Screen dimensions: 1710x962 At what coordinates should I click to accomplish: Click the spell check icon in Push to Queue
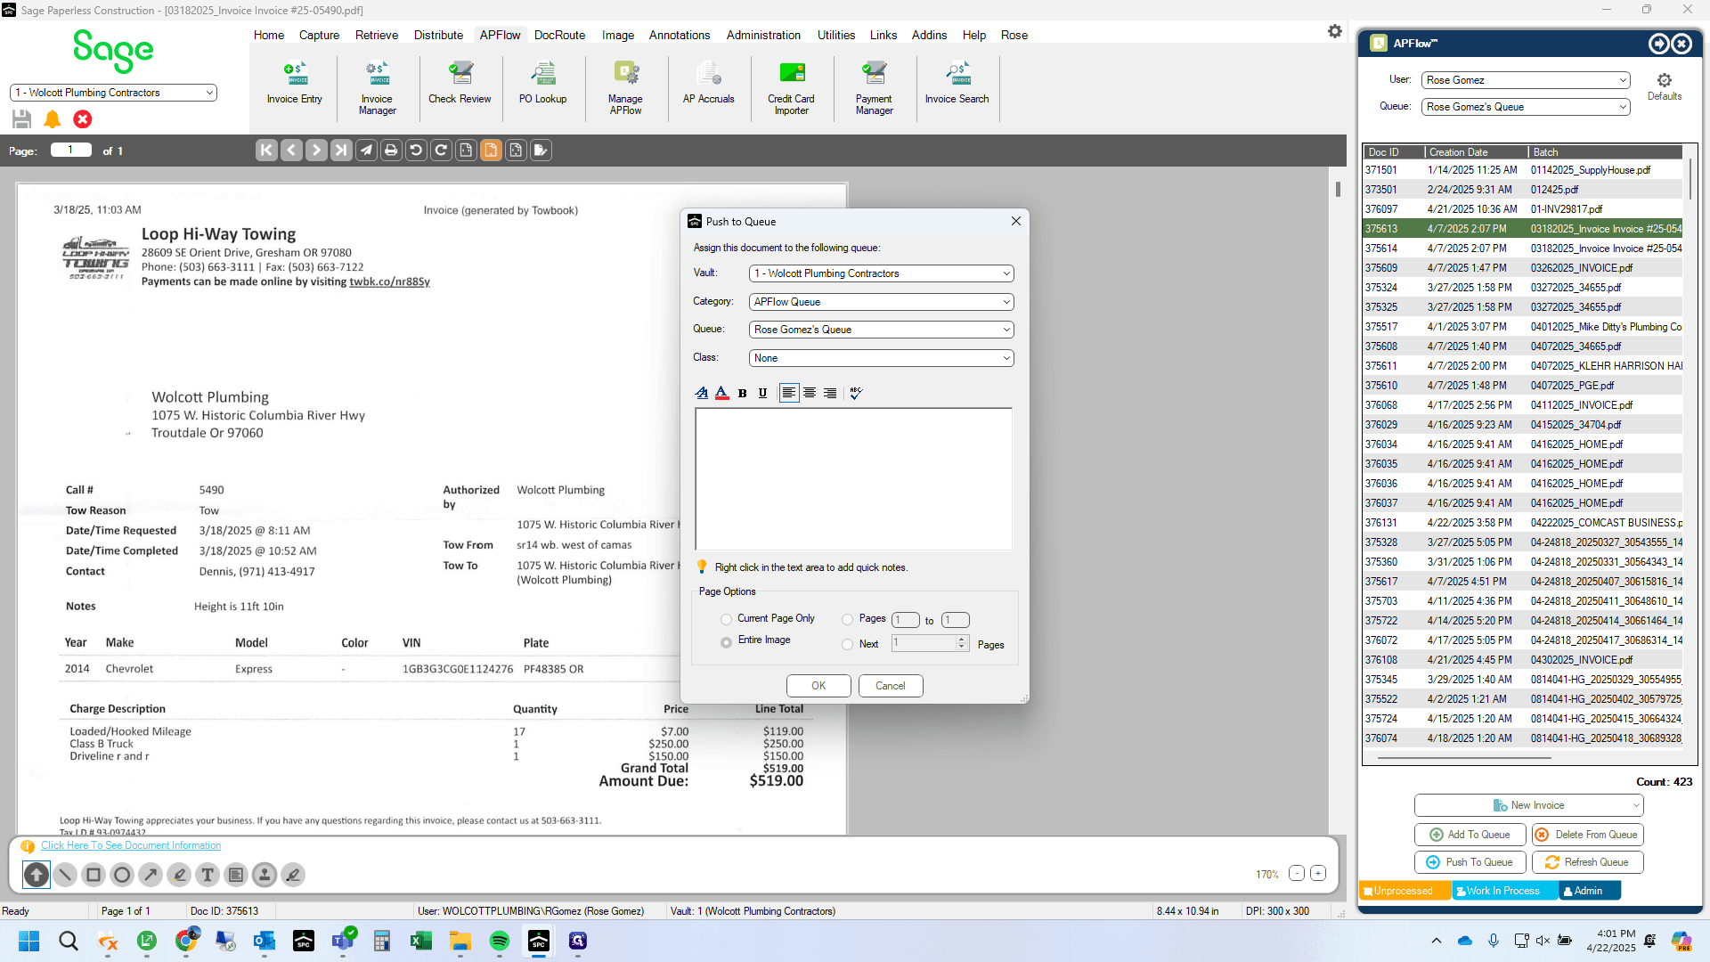[856, 393]
